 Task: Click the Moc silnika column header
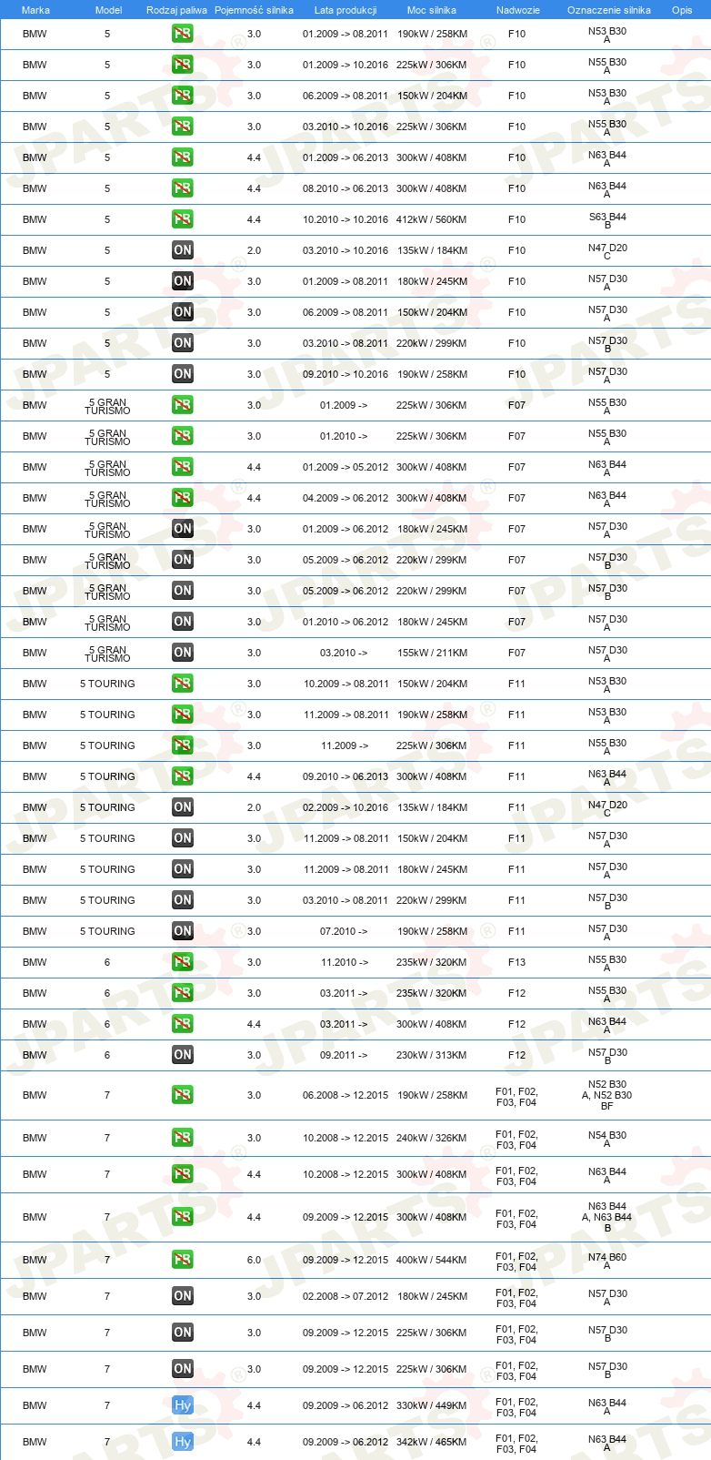pos(432,10)
